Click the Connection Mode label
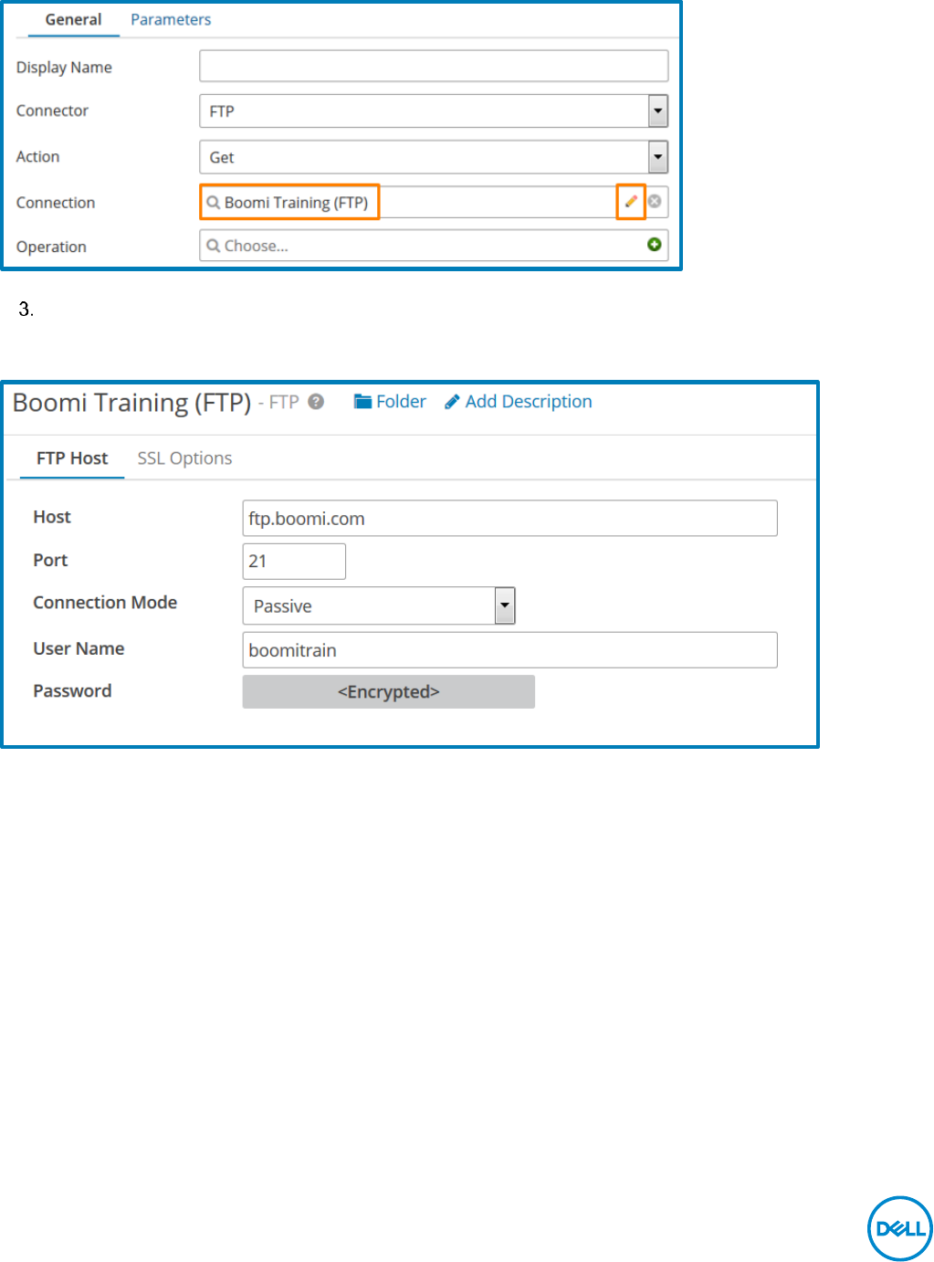Screen dimensions: 934x1262 pyautogui.click(x=105, y=603)
